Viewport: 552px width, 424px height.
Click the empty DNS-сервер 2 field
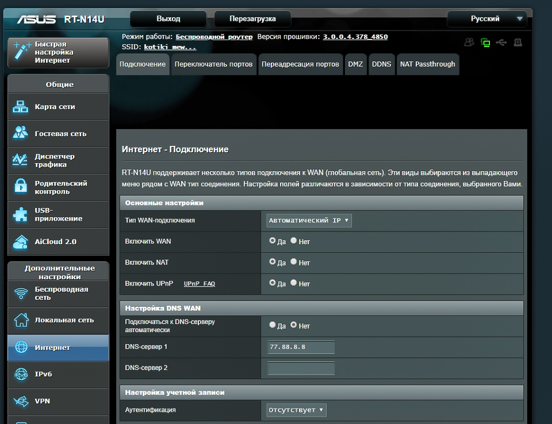click(x=301, y=368)
